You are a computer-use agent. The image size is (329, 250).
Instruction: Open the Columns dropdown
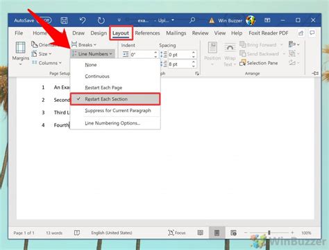pos(47,63)
